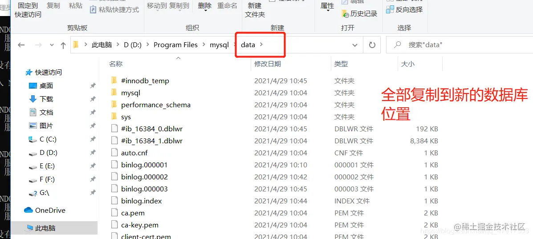Unpin 下载 using its pin icon
Viewport: 533px width, 239px height.
click(x=93, y=99)
